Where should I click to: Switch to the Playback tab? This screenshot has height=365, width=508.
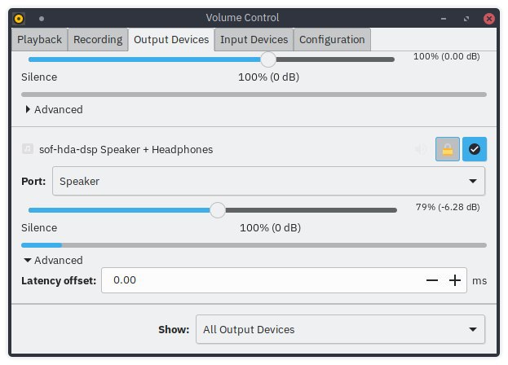[39, 39]
